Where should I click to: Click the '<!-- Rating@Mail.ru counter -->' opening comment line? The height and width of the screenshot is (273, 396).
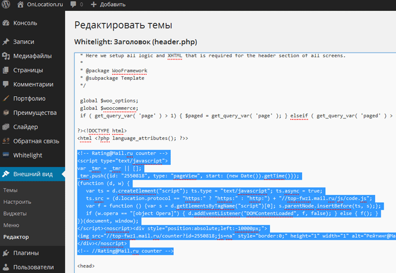coord(123,153)
